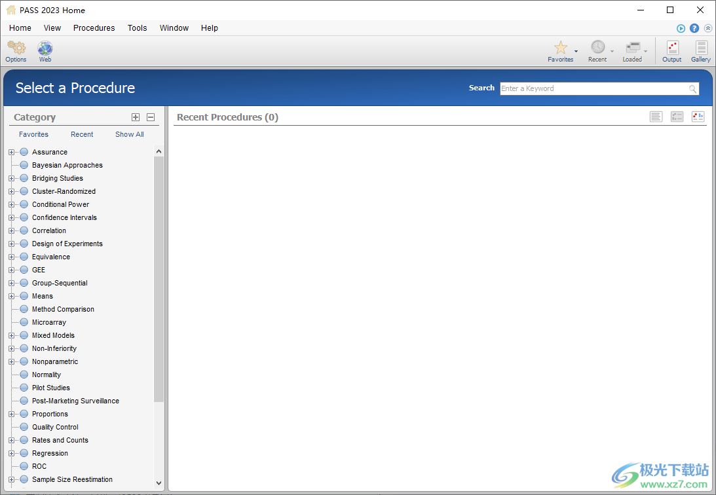This screenshot has height=495, width=716.
Task: Open the Help menu
Action: 209,28
